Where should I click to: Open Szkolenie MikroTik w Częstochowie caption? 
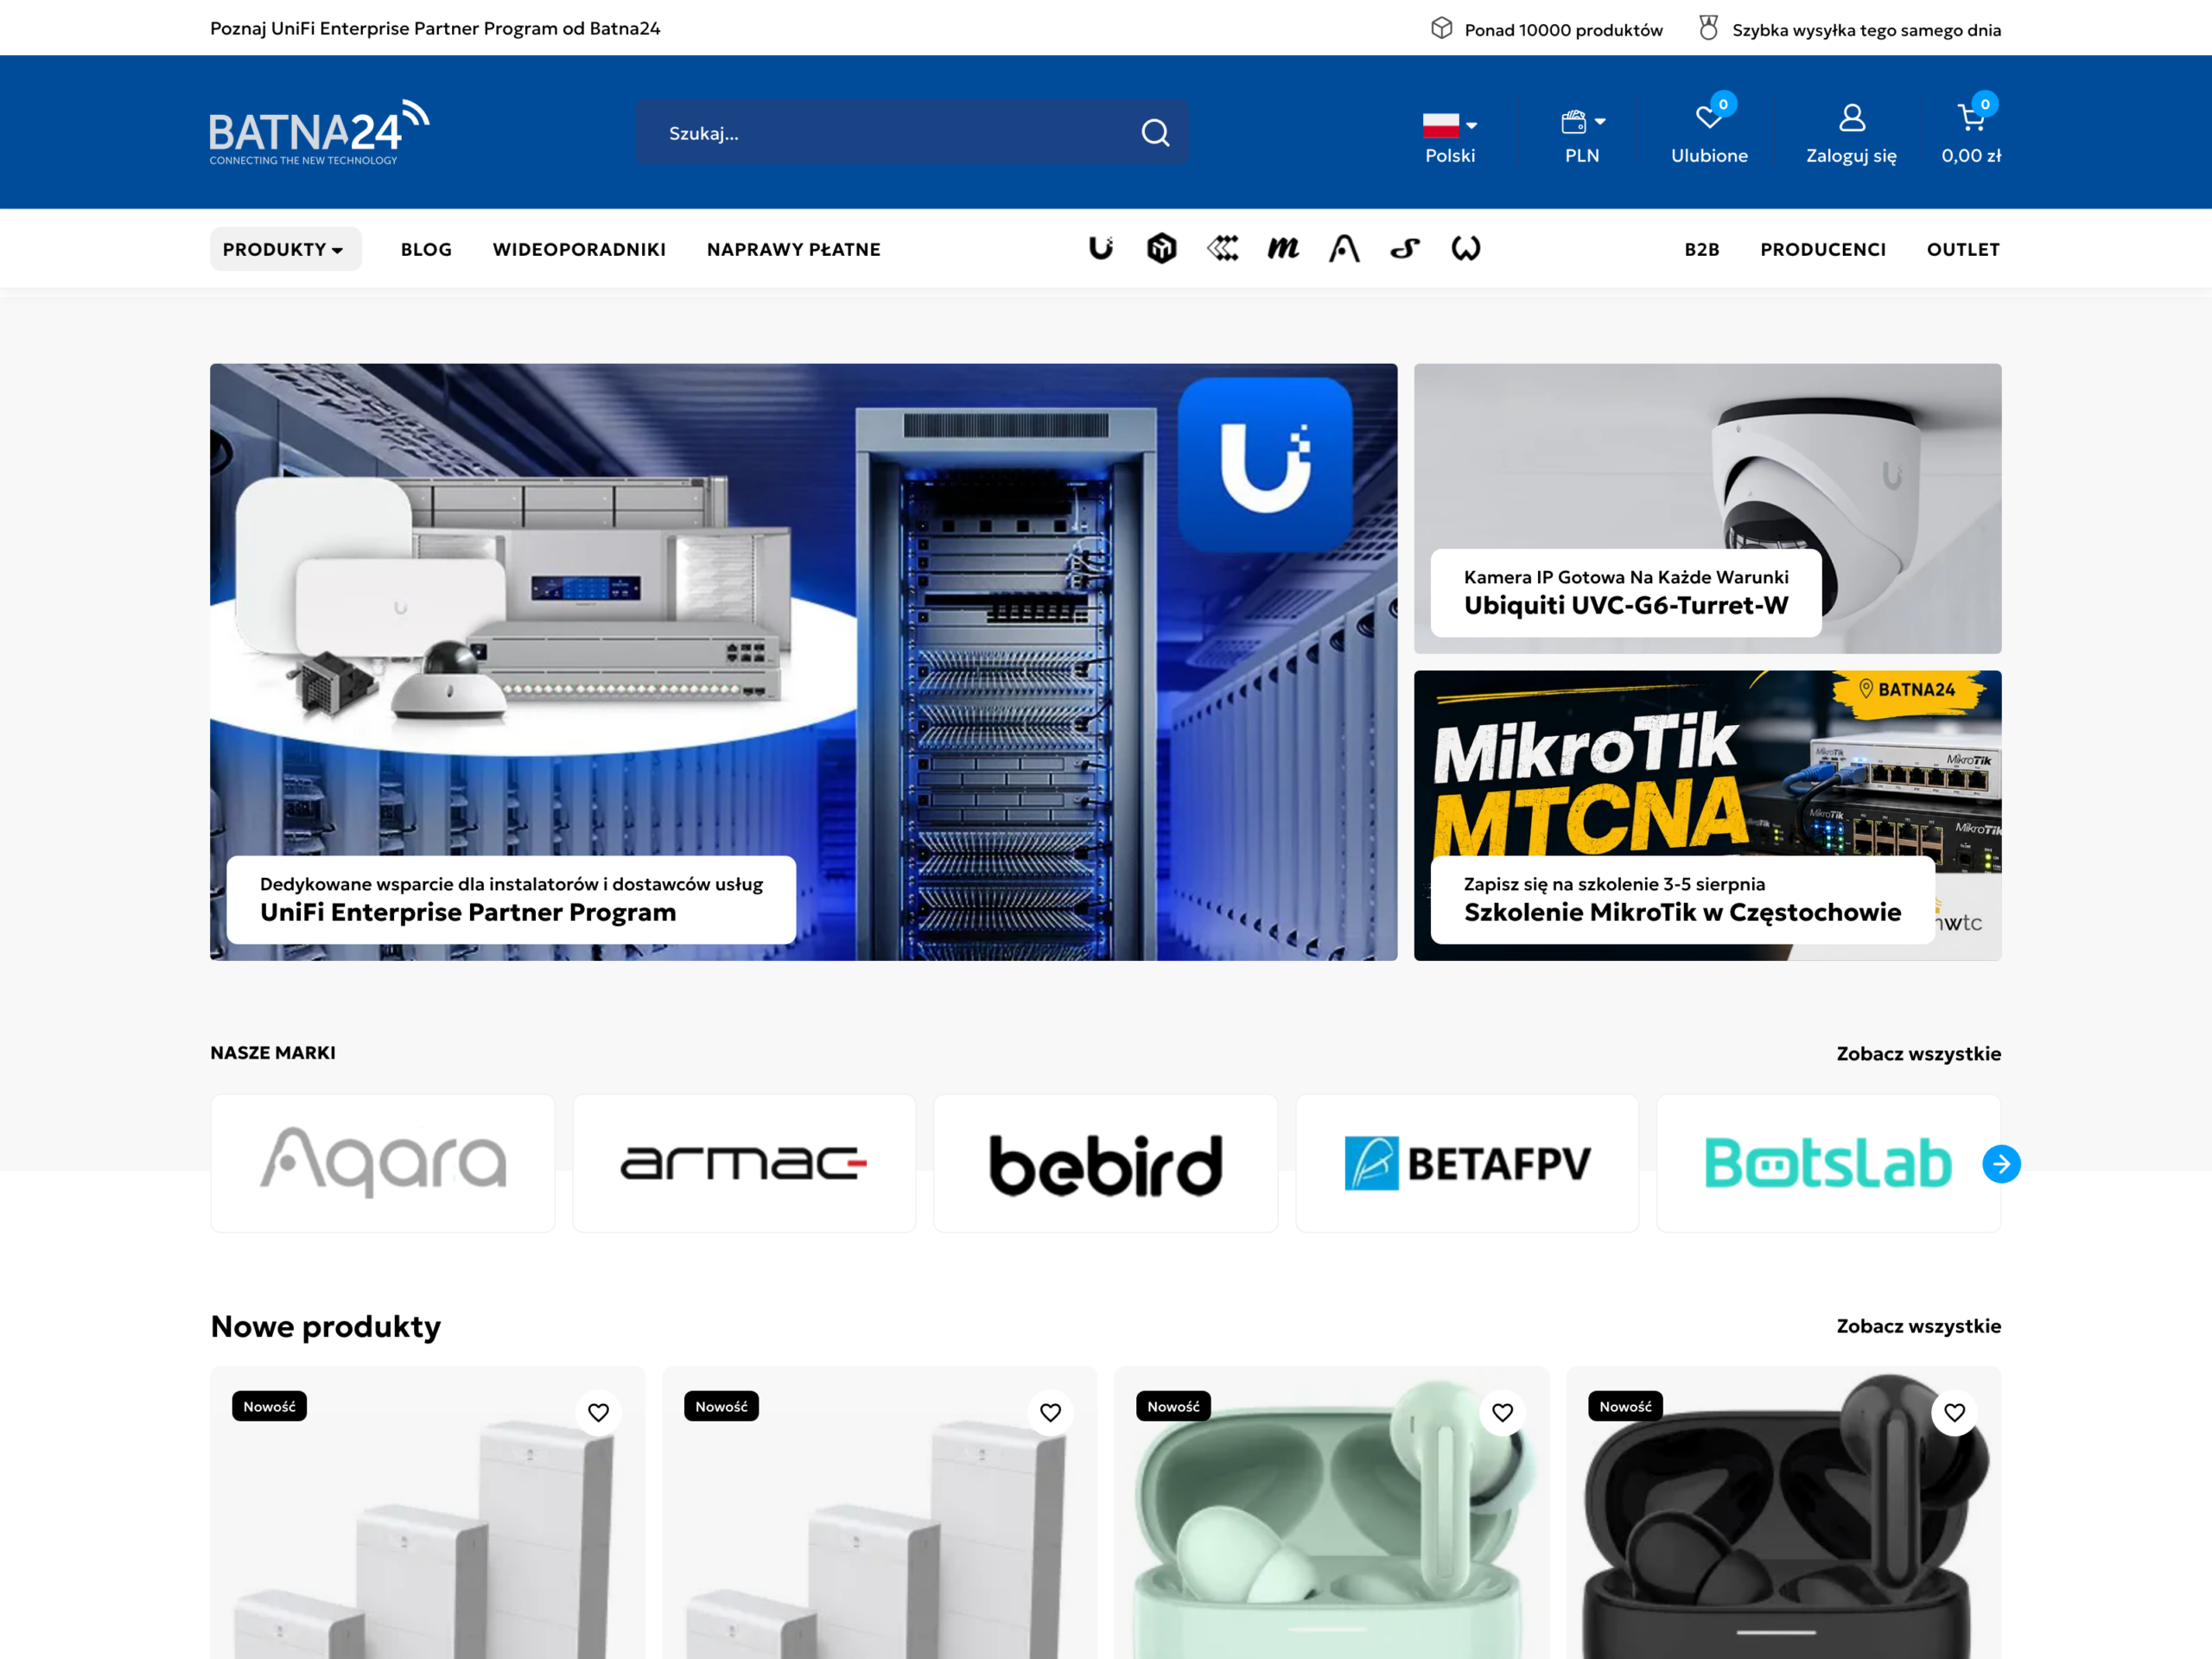pyautogui.click(x=1682, y=899)
